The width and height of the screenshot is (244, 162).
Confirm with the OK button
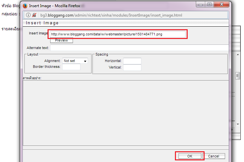tap(190, 156)
